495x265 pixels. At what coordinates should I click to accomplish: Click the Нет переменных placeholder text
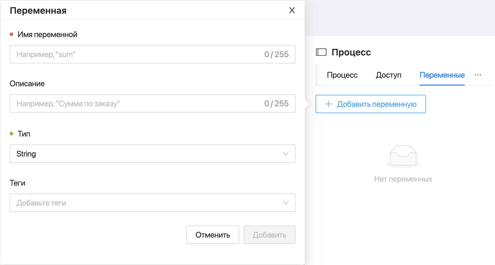coord(403,179)
